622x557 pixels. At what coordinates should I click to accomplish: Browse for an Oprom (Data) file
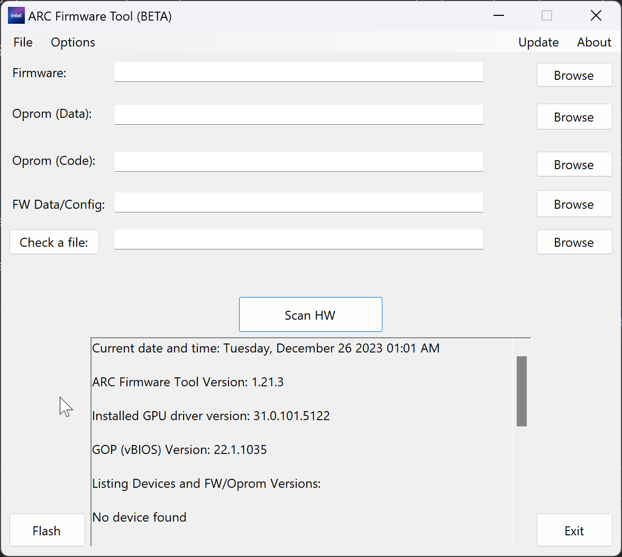click(x=574, y=117)
